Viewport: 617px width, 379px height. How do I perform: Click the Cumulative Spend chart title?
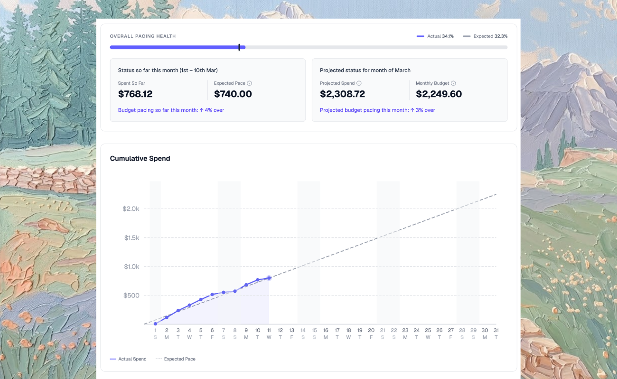click(140, 159)
